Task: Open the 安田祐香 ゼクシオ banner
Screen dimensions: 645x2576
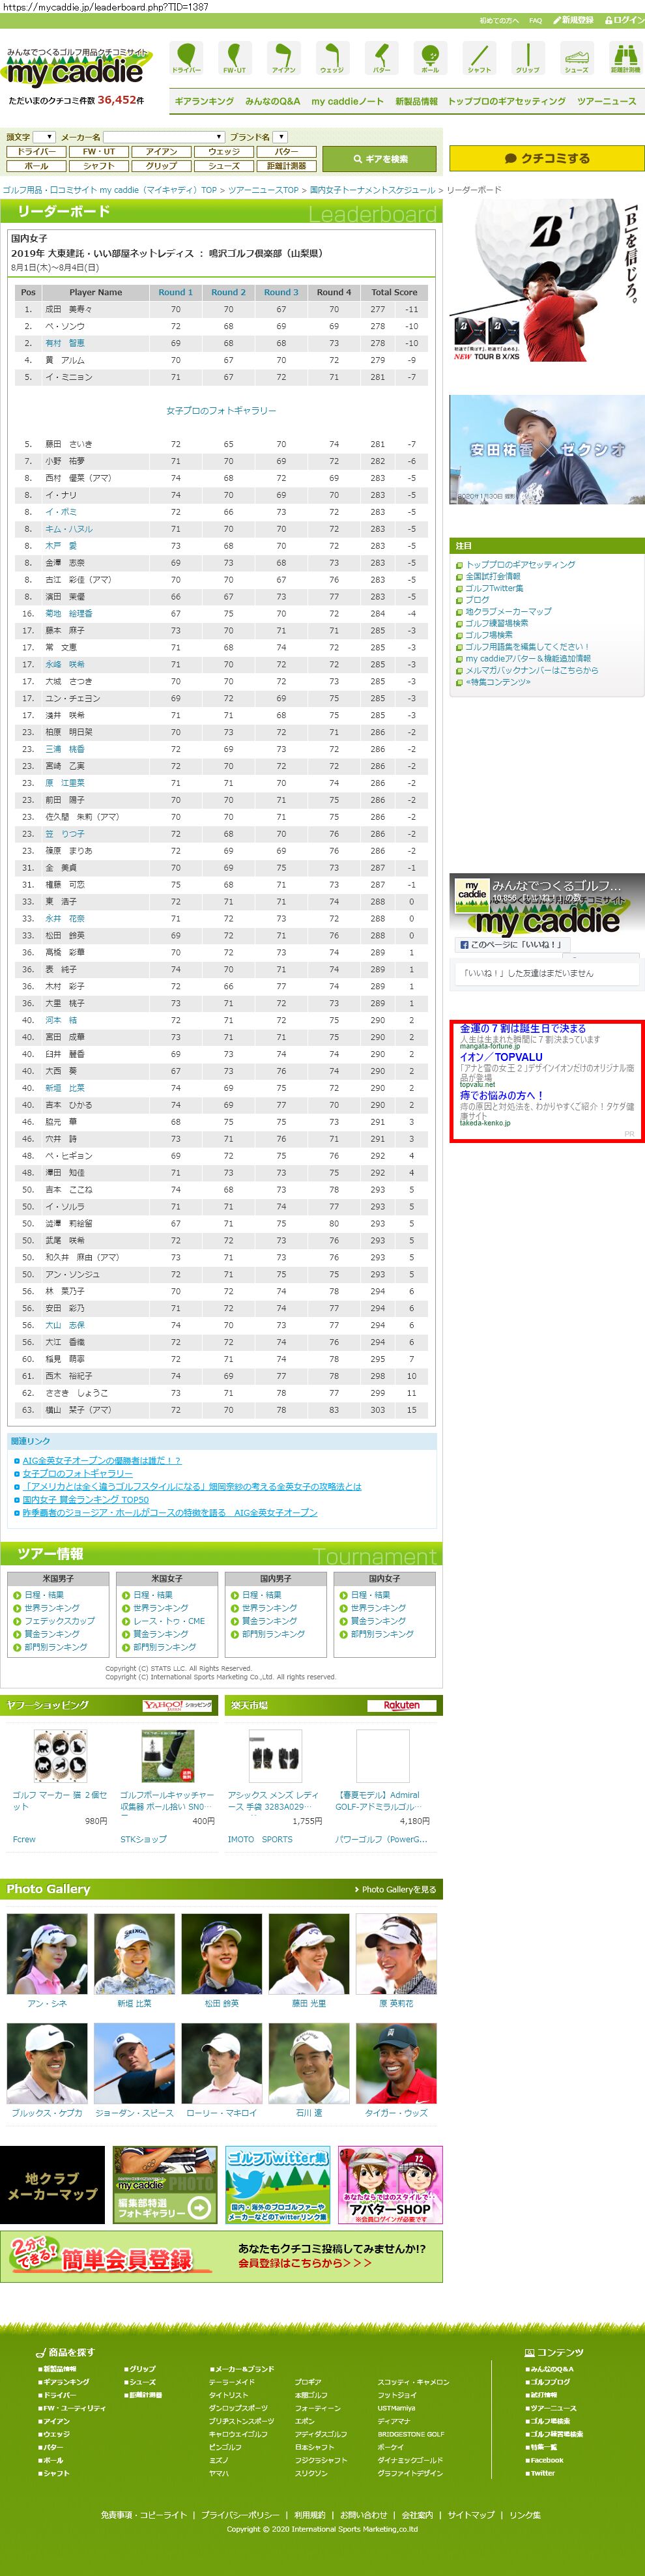Action: point(547,450)
